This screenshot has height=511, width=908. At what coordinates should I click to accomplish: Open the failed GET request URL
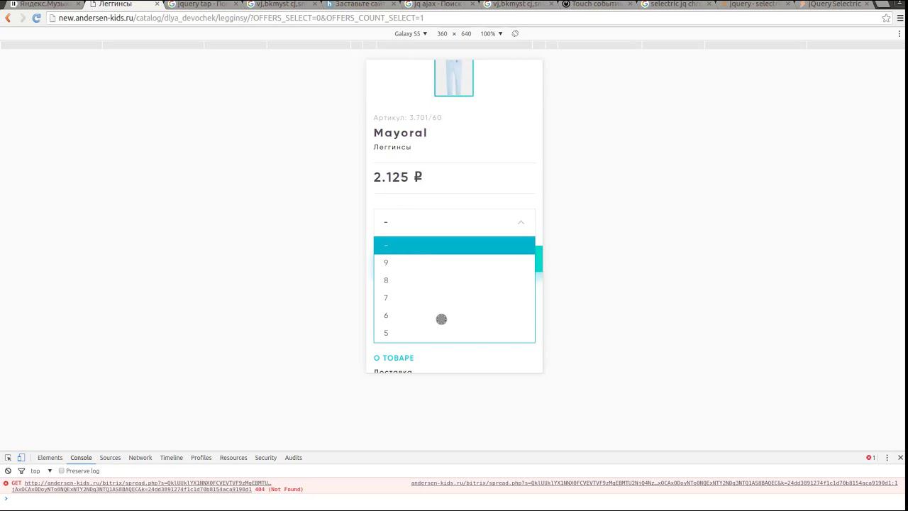click(142, 486)
